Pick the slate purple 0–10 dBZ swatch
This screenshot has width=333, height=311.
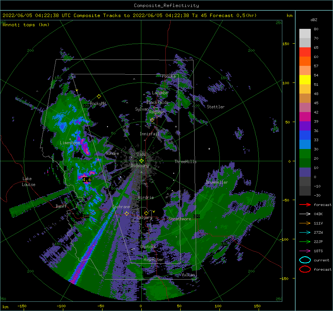[x=305, y=172]
